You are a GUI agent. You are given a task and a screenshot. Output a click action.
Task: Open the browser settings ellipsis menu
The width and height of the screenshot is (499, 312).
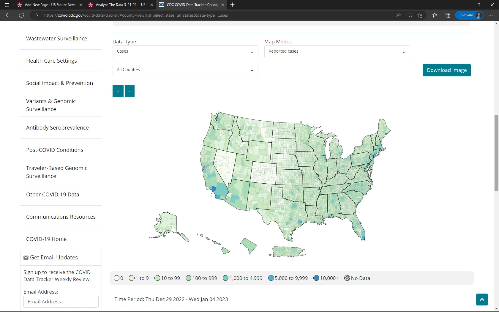[490, 15]
